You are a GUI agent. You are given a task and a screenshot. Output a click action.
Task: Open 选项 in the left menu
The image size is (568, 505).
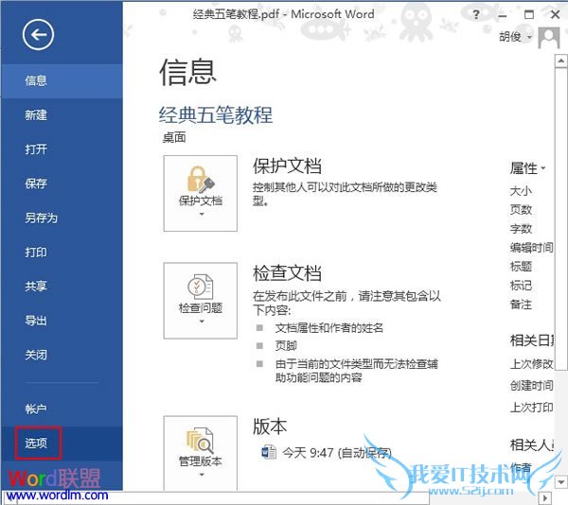click(62, 444)
